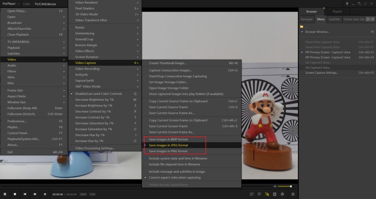376x199 pixels.
Task: Select Save images in BMP format
Action: pos(192,139)
